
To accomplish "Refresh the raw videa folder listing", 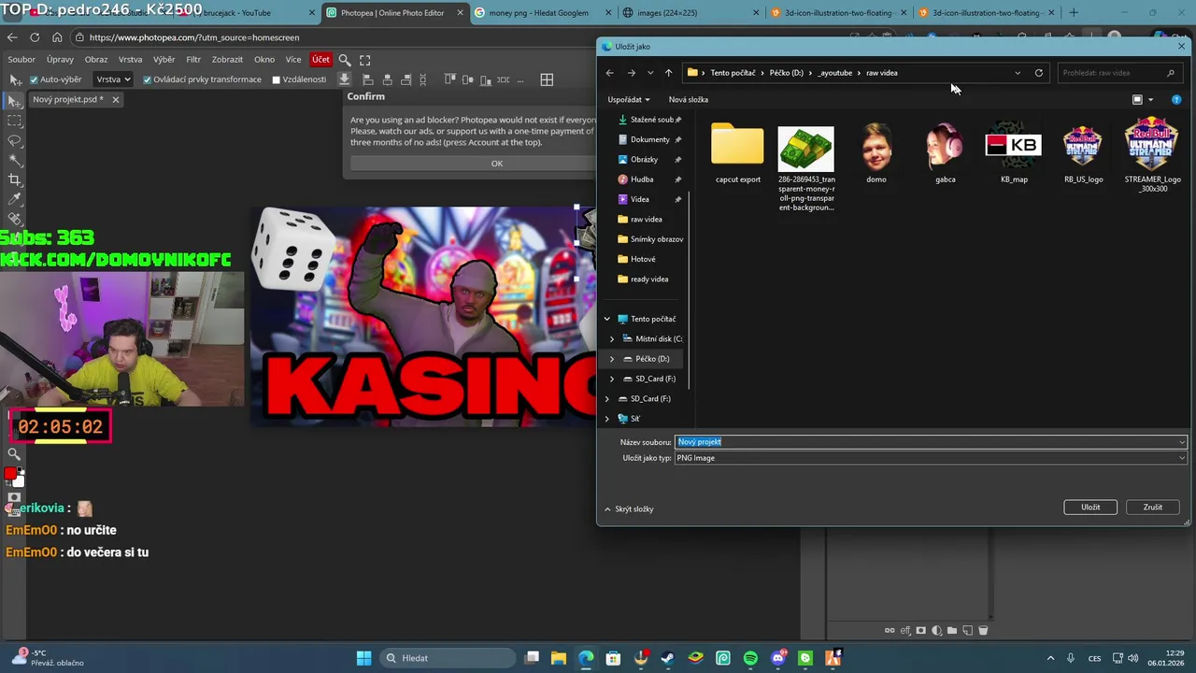I will [x=1039, y=73].
